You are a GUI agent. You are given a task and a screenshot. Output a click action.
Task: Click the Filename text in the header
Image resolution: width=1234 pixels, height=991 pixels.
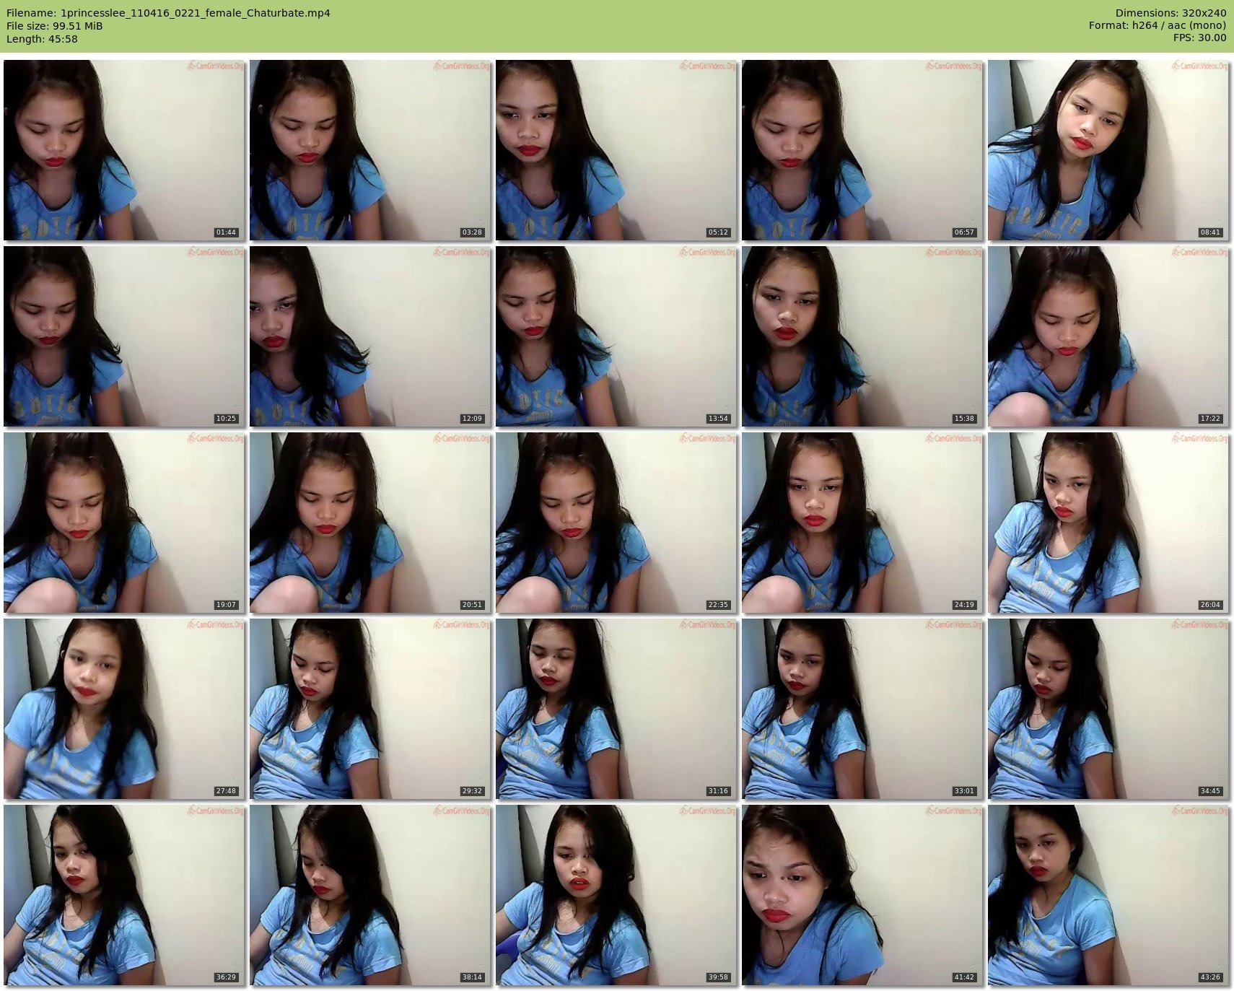(168, 13)
